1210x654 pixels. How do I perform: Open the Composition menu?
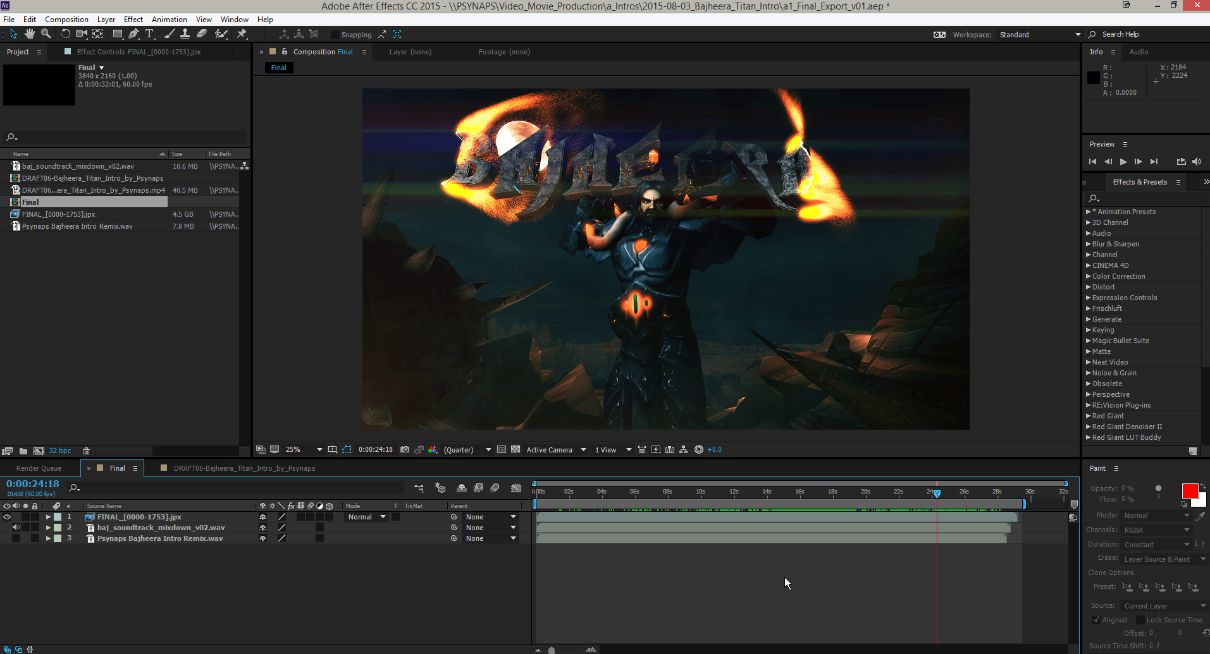tap(66, 20)
